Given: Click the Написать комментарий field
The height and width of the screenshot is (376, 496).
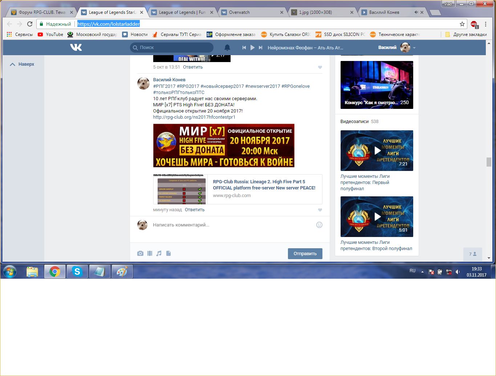Looking at the screenshot, I should tap(232, 225).
